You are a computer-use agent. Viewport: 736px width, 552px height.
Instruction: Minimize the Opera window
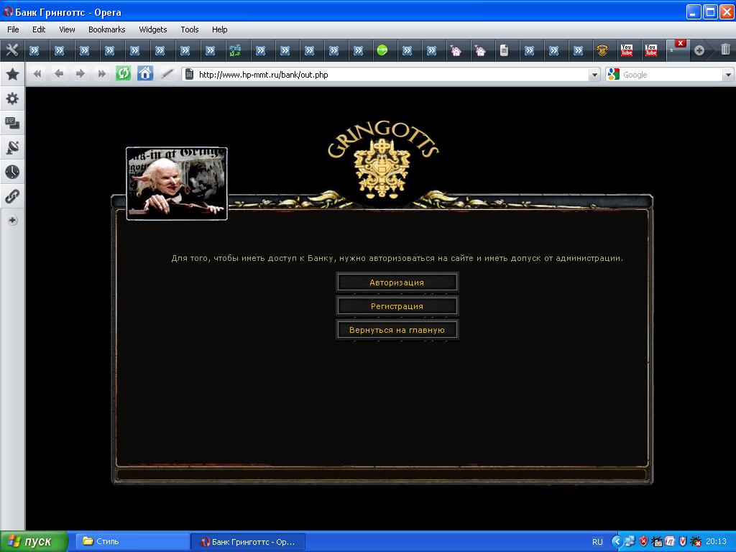(694, 11)
